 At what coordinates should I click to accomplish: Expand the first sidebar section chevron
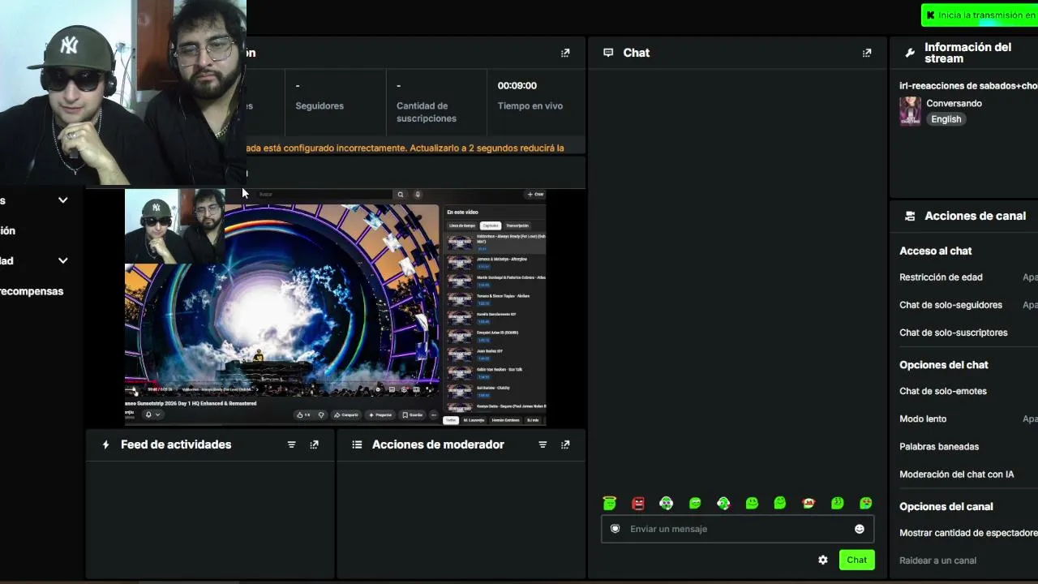tap(62, 200)
